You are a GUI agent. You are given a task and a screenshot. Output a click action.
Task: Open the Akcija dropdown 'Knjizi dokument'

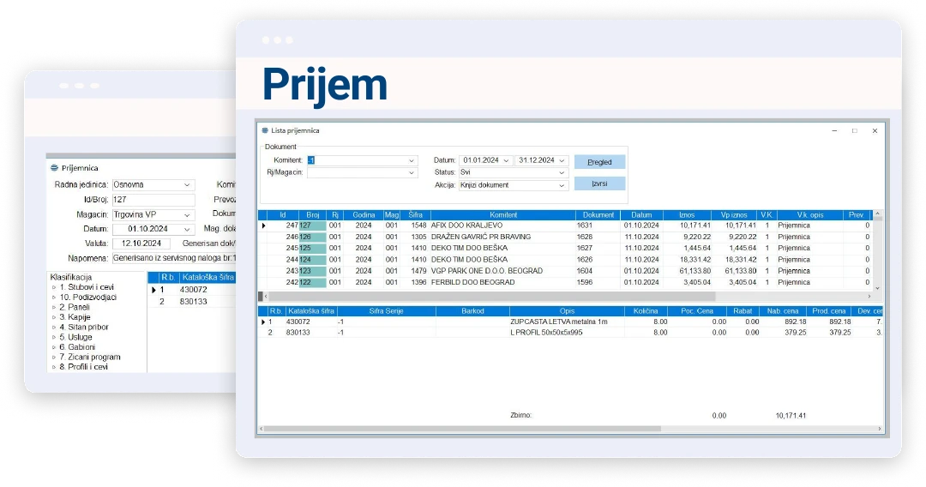pyautogui.click(x=562, y=185)
